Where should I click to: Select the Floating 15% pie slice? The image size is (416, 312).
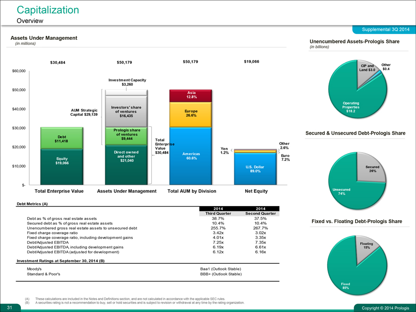pos(366,246)
